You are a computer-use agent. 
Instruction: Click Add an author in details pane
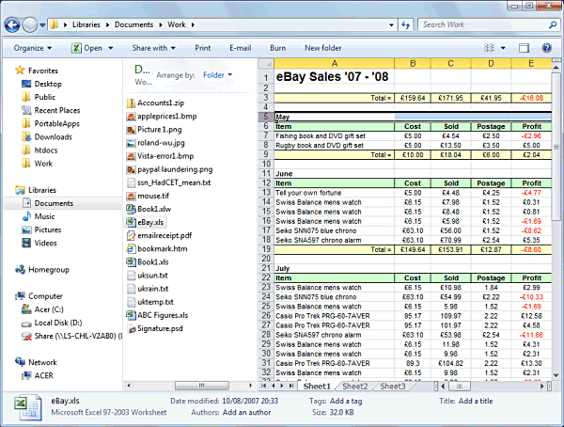246,413
